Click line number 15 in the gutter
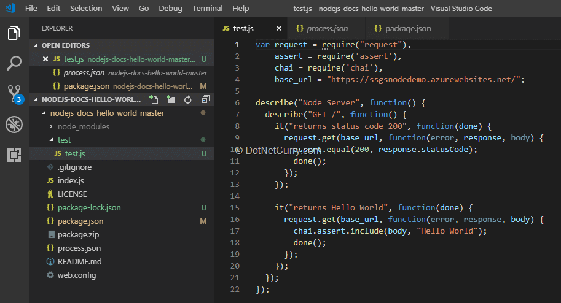Image resolution: width=561 pixels, height=303 pixels. [235, 207]
